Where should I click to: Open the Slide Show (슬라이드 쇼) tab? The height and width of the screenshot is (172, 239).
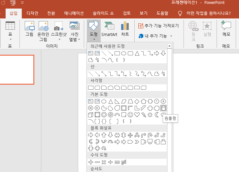[103, 13]
